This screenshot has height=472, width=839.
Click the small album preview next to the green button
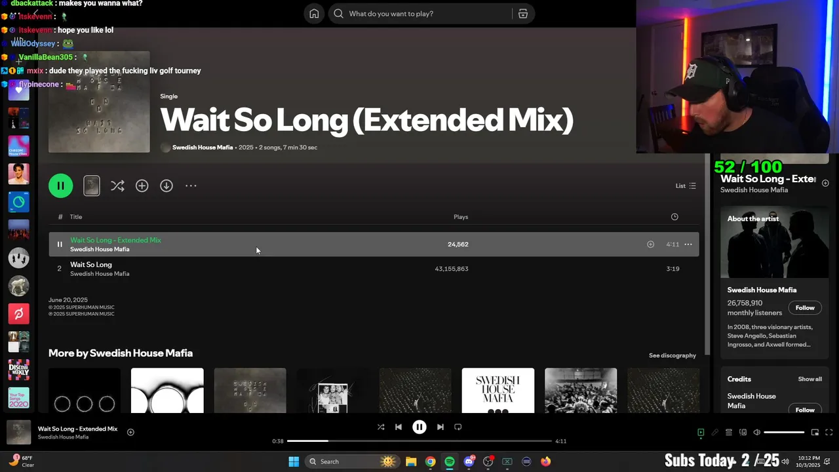tap(92, 186)
